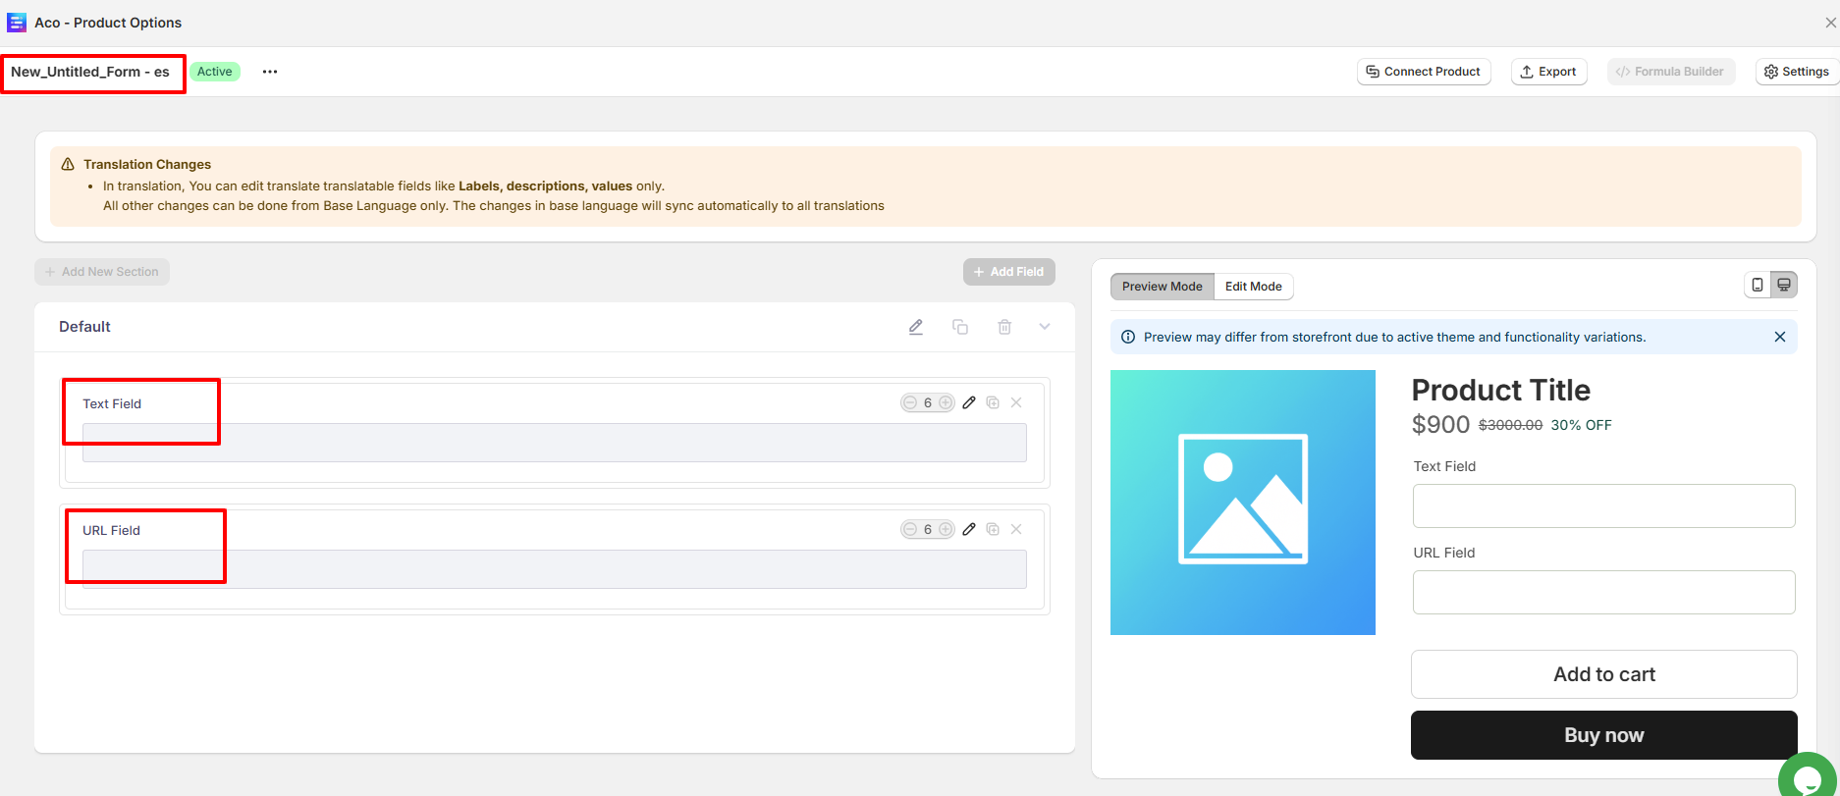Click the Text Field input in preview
Screen dimensions: 1840x796
pos(1603,506)
